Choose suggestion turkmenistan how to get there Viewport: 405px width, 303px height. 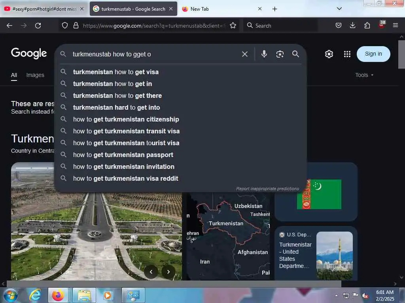[x=180, y=95]
